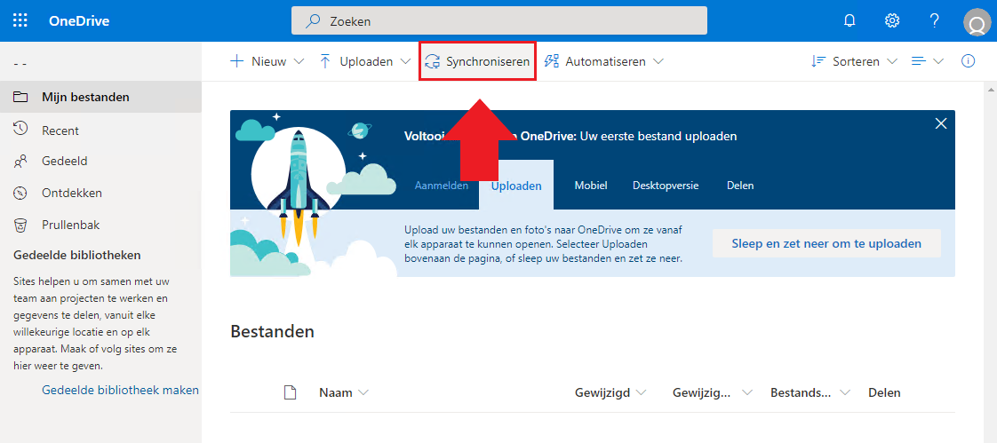
Task: Click the recycle bin icon of Prullenbak
Action: 20,225
